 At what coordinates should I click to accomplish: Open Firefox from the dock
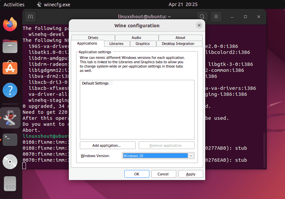coord(10,24)
